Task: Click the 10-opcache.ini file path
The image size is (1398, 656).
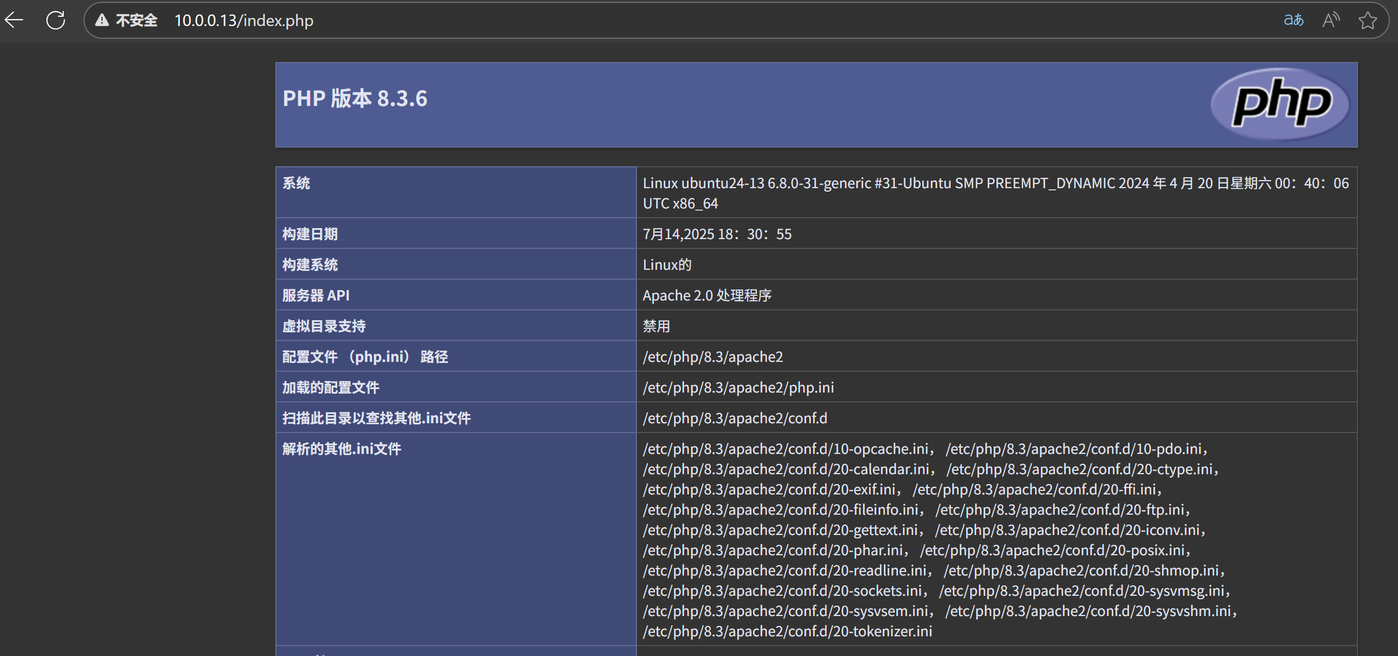Action: [786, 449]
